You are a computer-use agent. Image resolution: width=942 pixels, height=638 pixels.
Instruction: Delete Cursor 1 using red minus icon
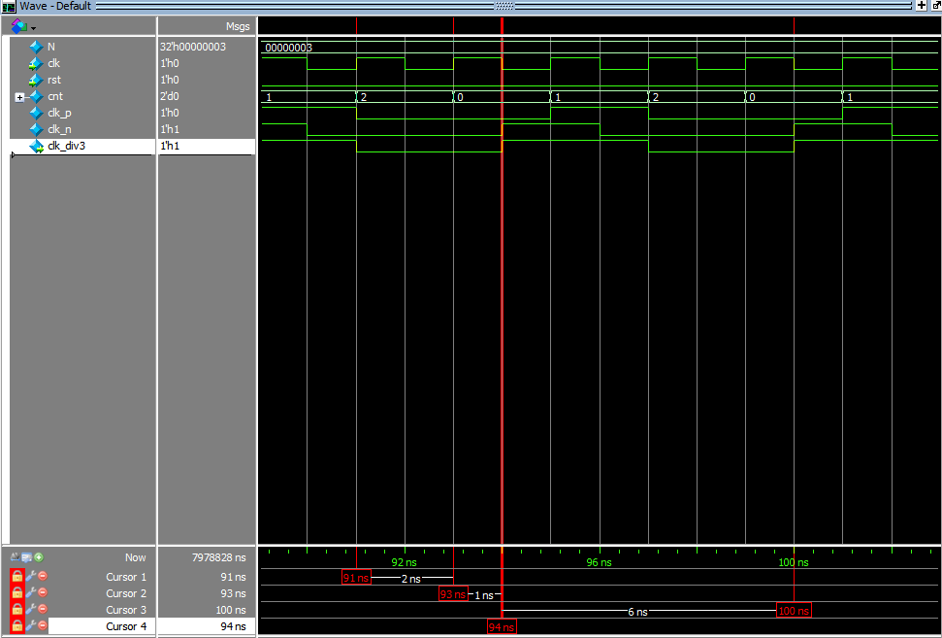point(42,577)
